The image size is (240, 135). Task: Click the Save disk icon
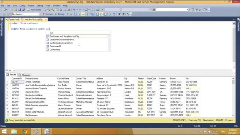coord(19,10)
